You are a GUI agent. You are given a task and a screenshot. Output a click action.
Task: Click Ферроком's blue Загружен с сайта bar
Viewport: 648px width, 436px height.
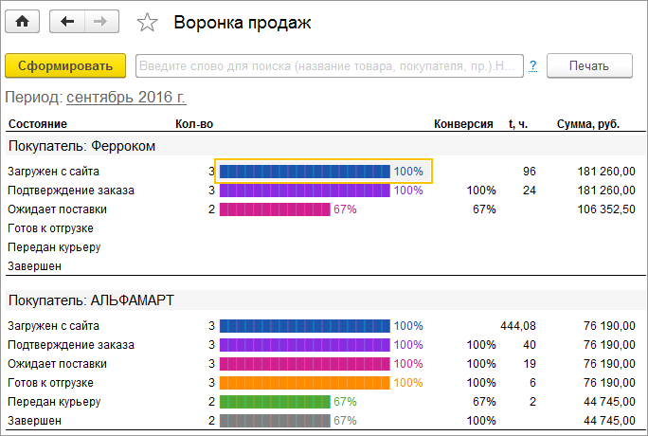[x=304, y=172]
